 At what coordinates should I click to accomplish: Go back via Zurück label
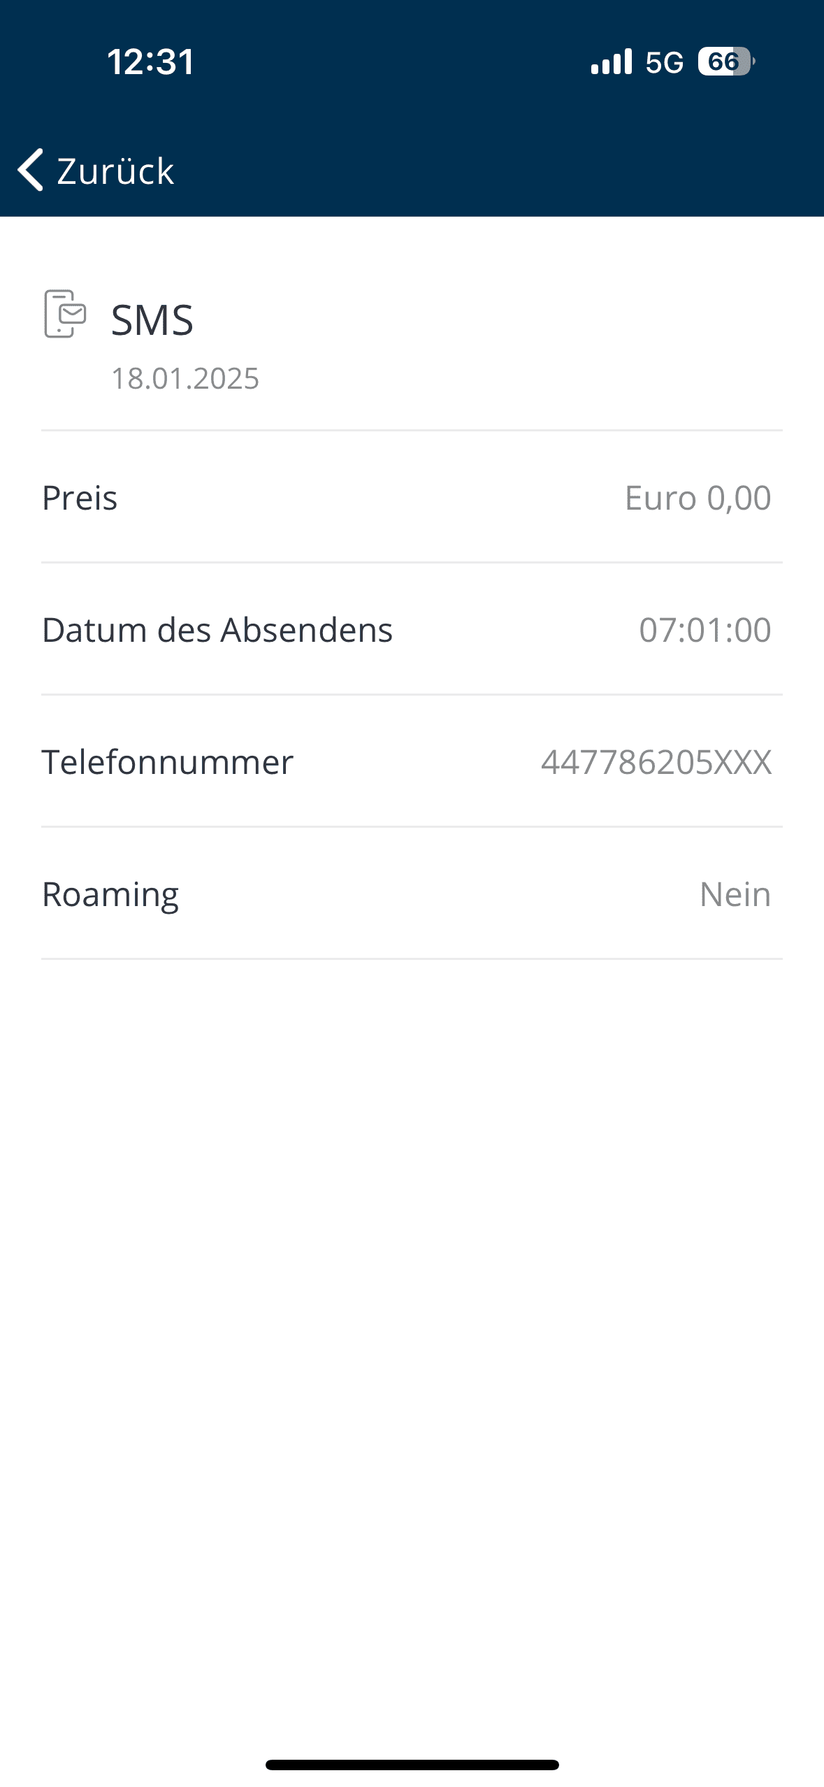coord(115,171)
